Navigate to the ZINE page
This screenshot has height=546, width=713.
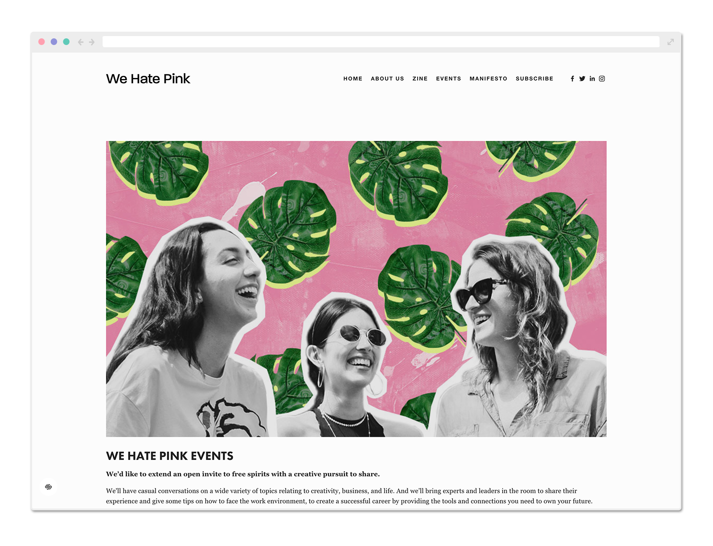tap(420, 78)
